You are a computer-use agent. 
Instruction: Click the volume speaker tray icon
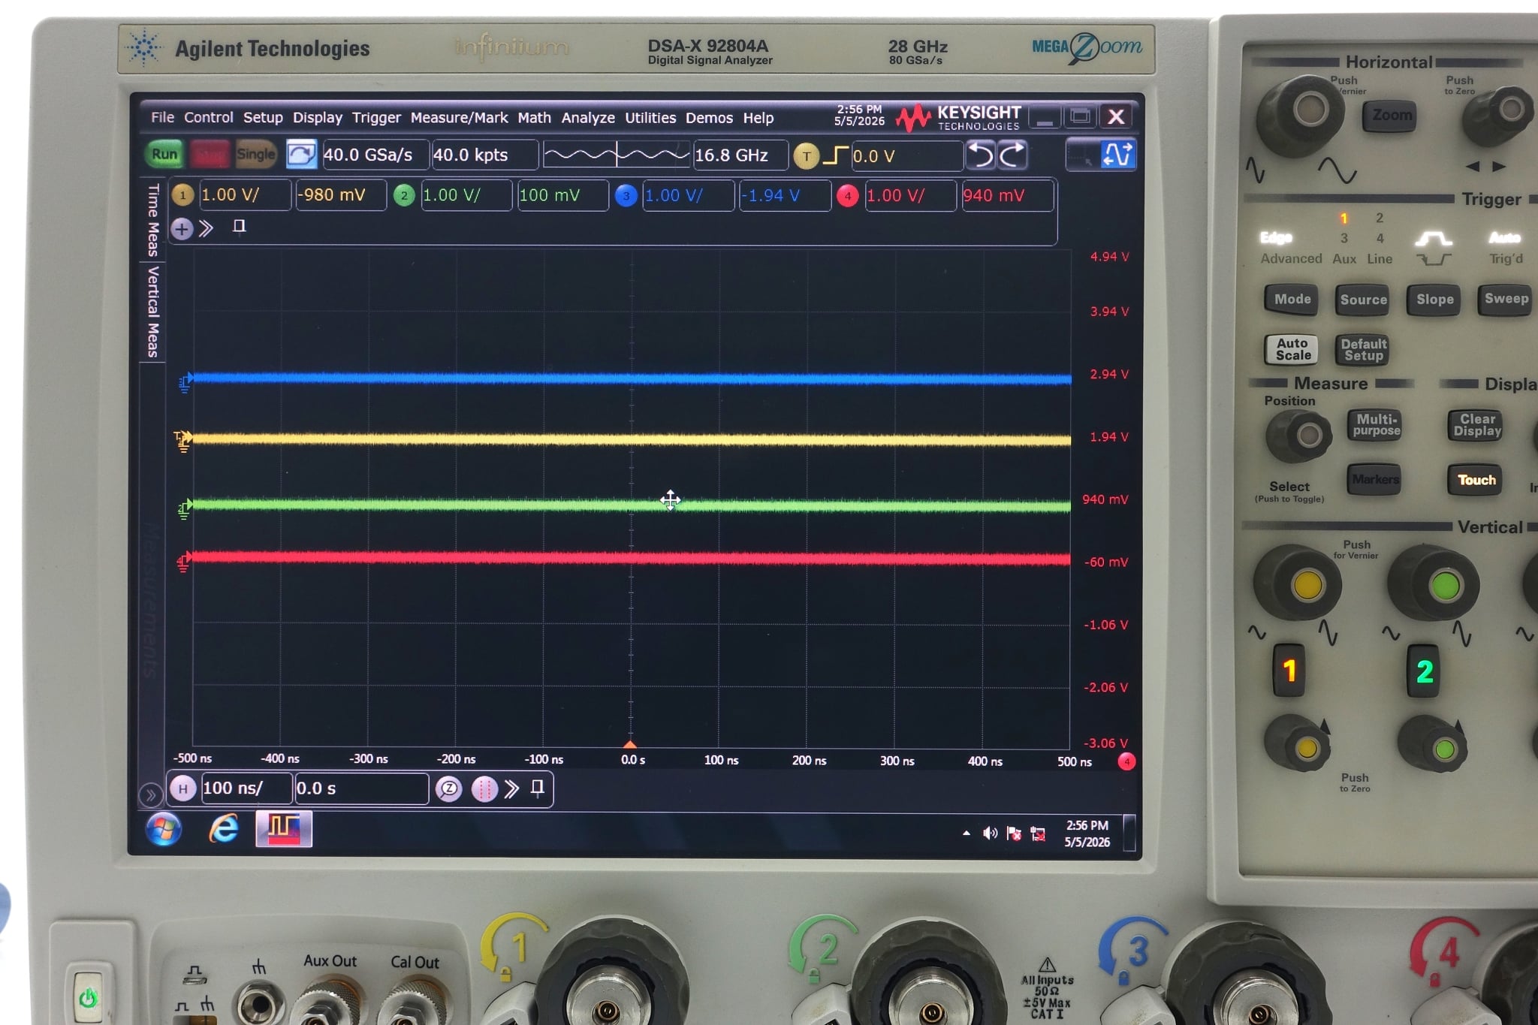pos(990,833)
